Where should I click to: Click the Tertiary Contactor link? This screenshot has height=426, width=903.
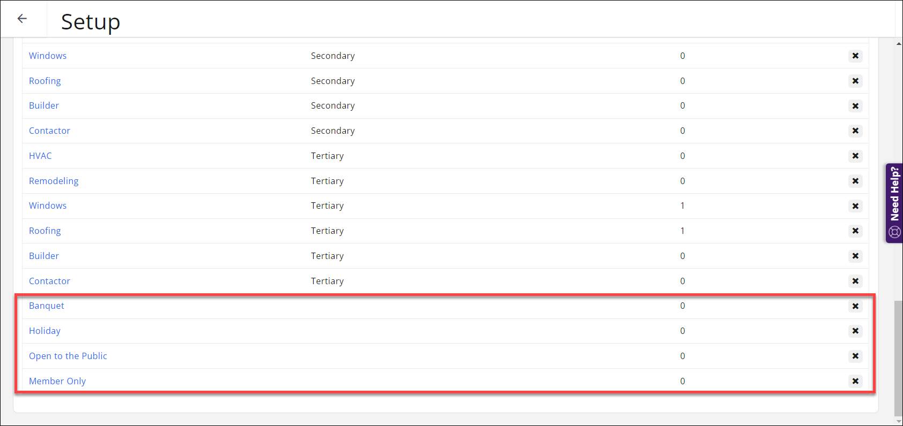point(49,281)
